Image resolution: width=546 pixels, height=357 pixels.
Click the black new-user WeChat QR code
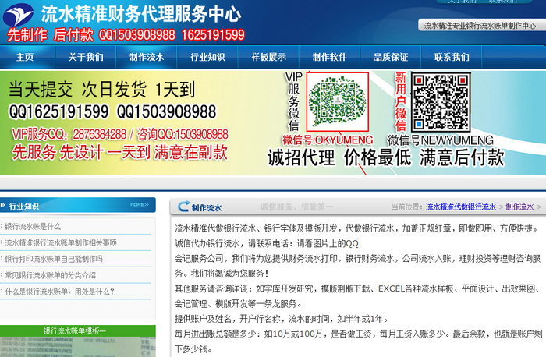[441, 102]
